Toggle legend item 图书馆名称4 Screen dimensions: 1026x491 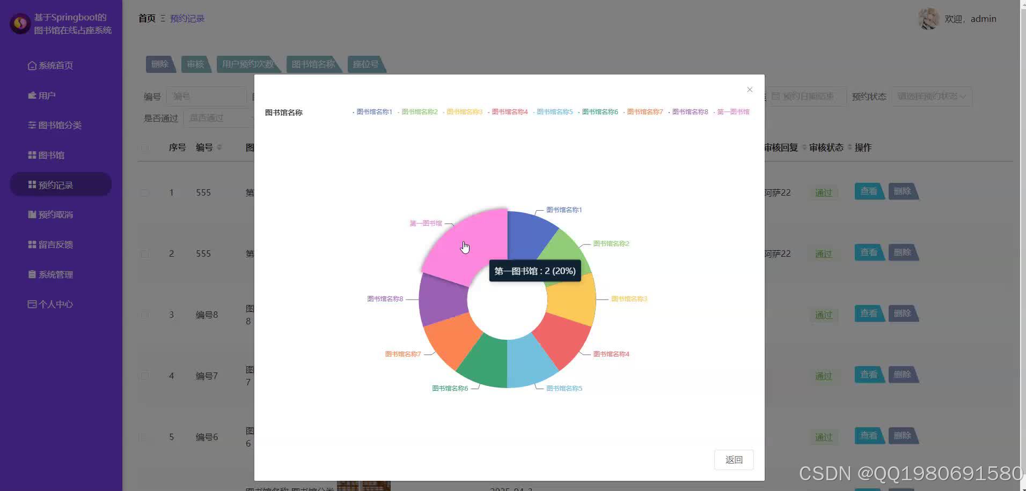tap(508, 112)
